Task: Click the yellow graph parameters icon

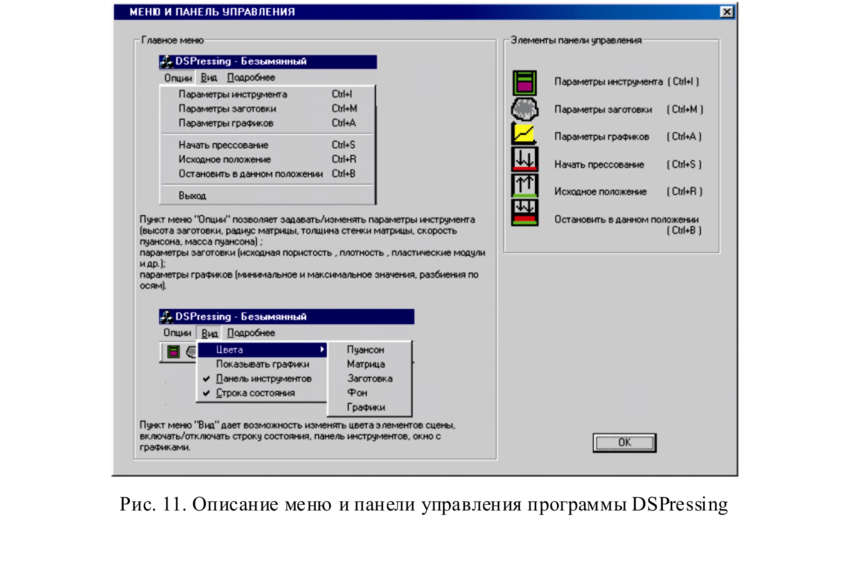Action: pyautogui.click(x=524, y=134)
